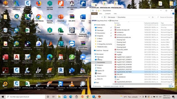This screenshot has height=99, width=177.
Task: Launch PowerPoint desktop shortcut
Action: point(61,18)
